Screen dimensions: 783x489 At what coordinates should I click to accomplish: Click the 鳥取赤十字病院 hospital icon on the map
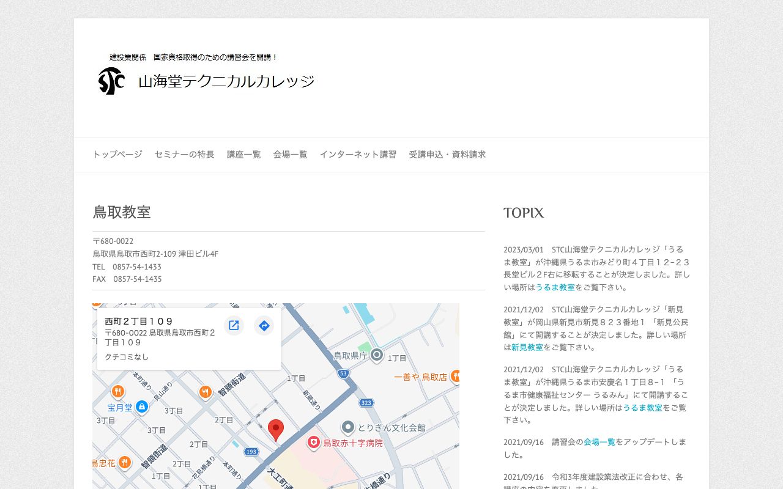point(314,444)
